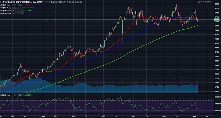Hide the MA (200, close) indicator with the eye icon

16,10
